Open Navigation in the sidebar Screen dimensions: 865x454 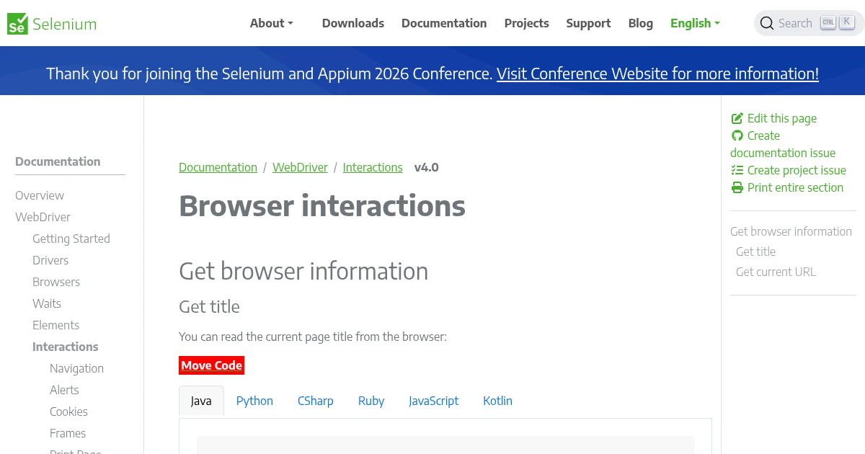76,368
